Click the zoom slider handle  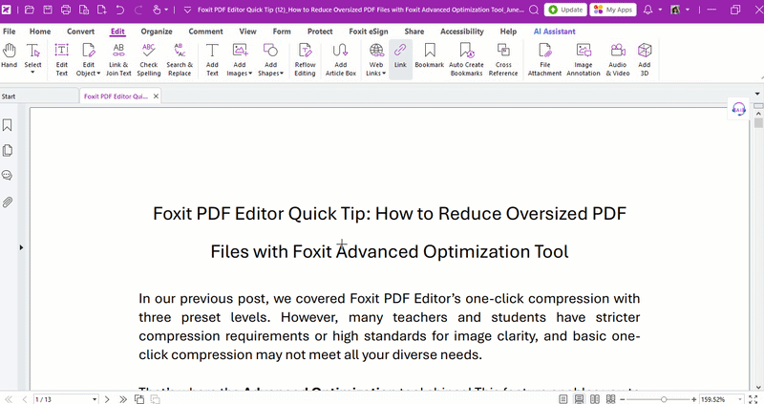(x=663, y=399)
